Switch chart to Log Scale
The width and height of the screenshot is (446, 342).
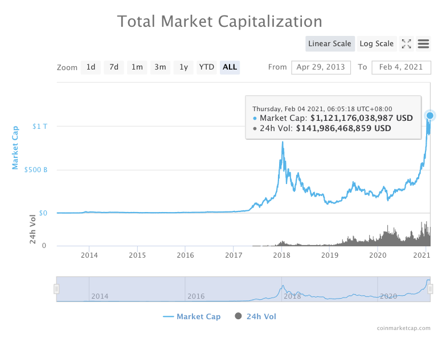tap(377, 44)
